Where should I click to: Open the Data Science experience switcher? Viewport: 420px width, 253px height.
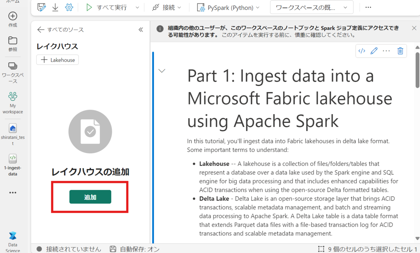point(13,241)
